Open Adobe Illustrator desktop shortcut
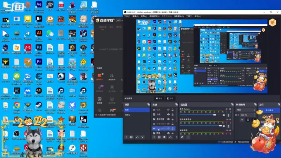Screen dimensions: 281x158 39,36
